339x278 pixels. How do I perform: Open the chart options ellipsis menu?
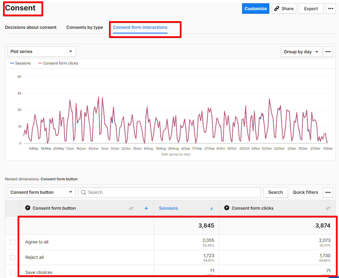(x=328, y=52)
